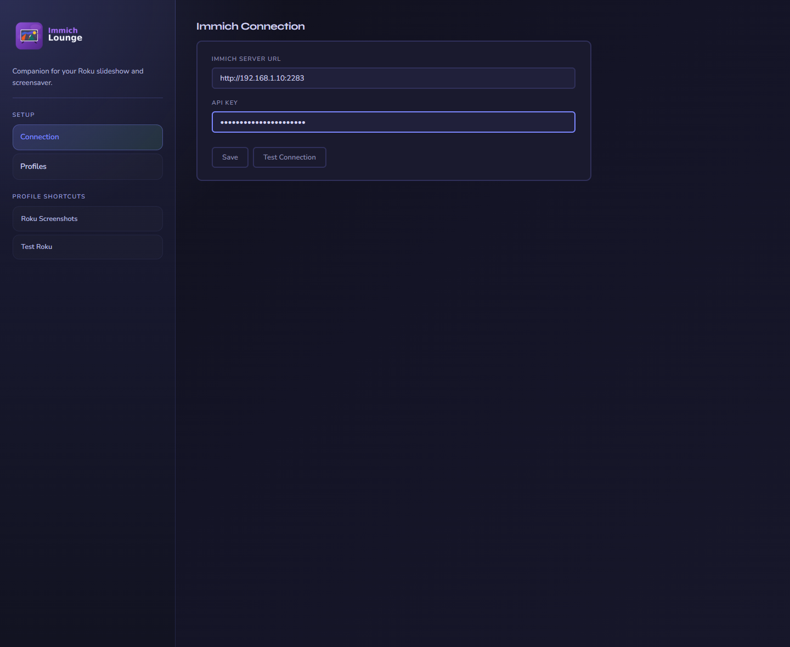
Task: Click into the API Key field
Action: coord(393,122)
